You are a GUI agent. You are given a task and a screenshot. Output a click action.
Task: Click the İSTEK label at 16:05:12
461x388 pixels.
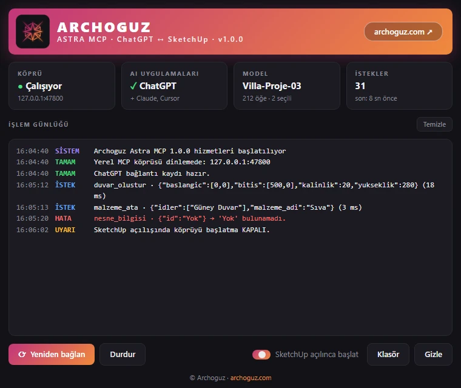[65, 185]
